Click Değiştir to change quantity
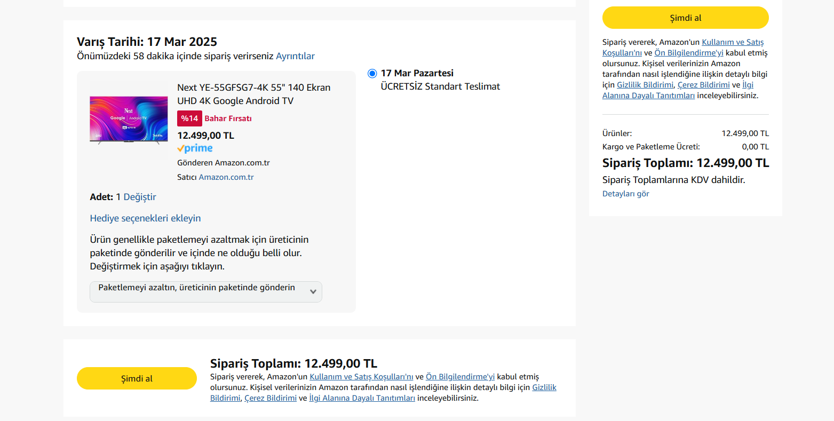834x421 pixels. 140,197
